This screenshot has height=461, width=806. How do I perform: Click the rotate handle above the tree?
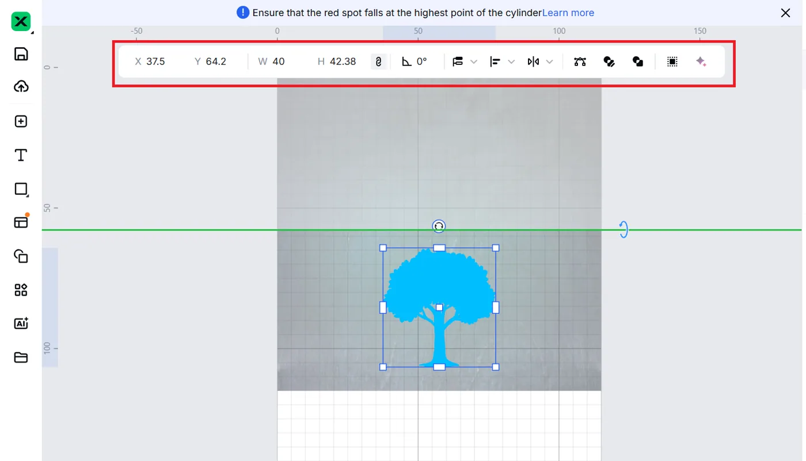pyautogui.click(x=439, y=226)
